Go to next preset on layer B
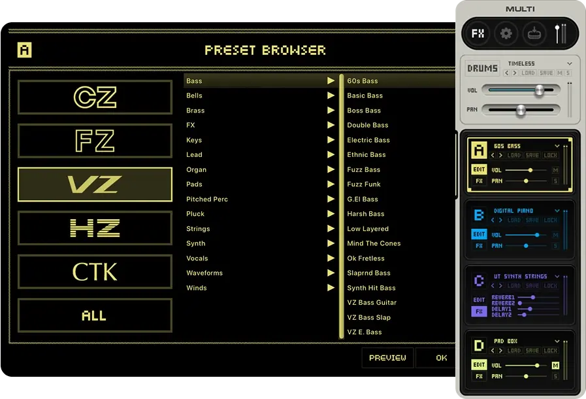 coord(502,220)
